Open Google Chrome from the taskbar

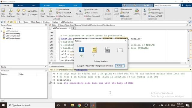(79, 105)
